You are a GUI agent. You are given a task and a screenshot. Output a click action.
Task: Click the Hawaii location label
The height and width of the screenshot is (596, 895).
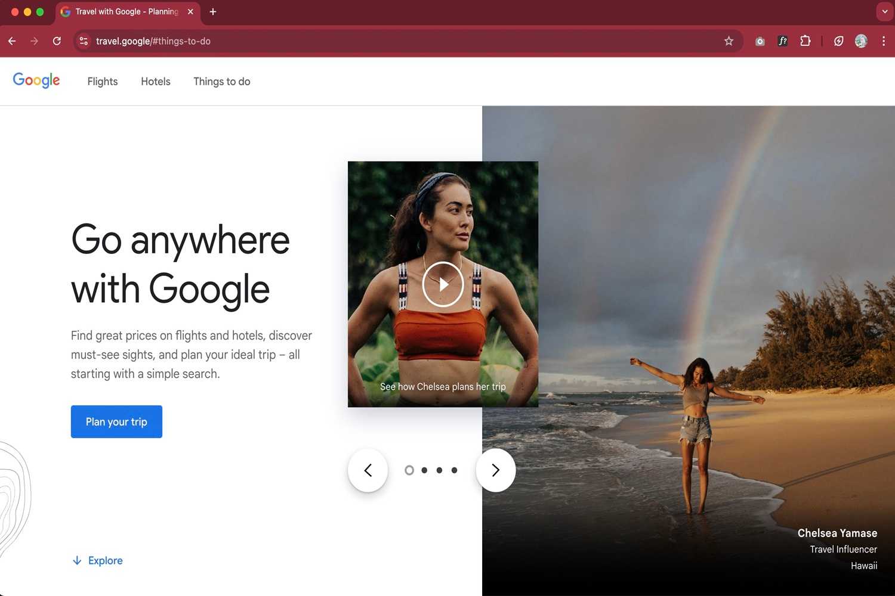pyautogui.click(x=864, y=566)
